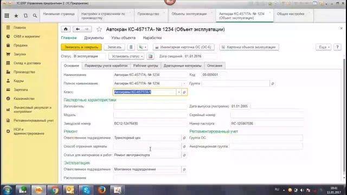Go to home page icon button
The width and height of the screenshot is (347, 195).
point(66,29)
